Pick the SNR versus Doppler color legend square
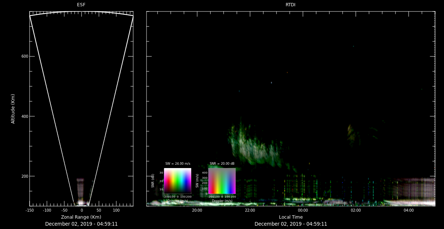This screenshot has height=229, width=444. coord(178,181)
